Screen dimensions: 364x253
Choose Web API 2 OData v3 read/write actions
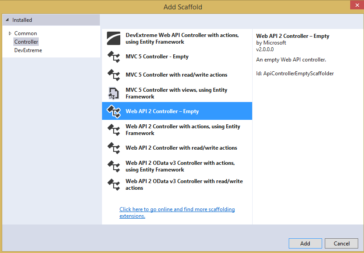[177, 184]
